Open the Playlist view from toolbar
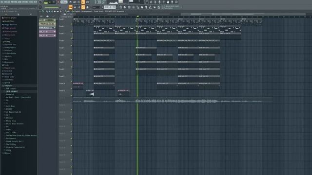Viewport: 312px width, 175px height. tap(121, 7)
